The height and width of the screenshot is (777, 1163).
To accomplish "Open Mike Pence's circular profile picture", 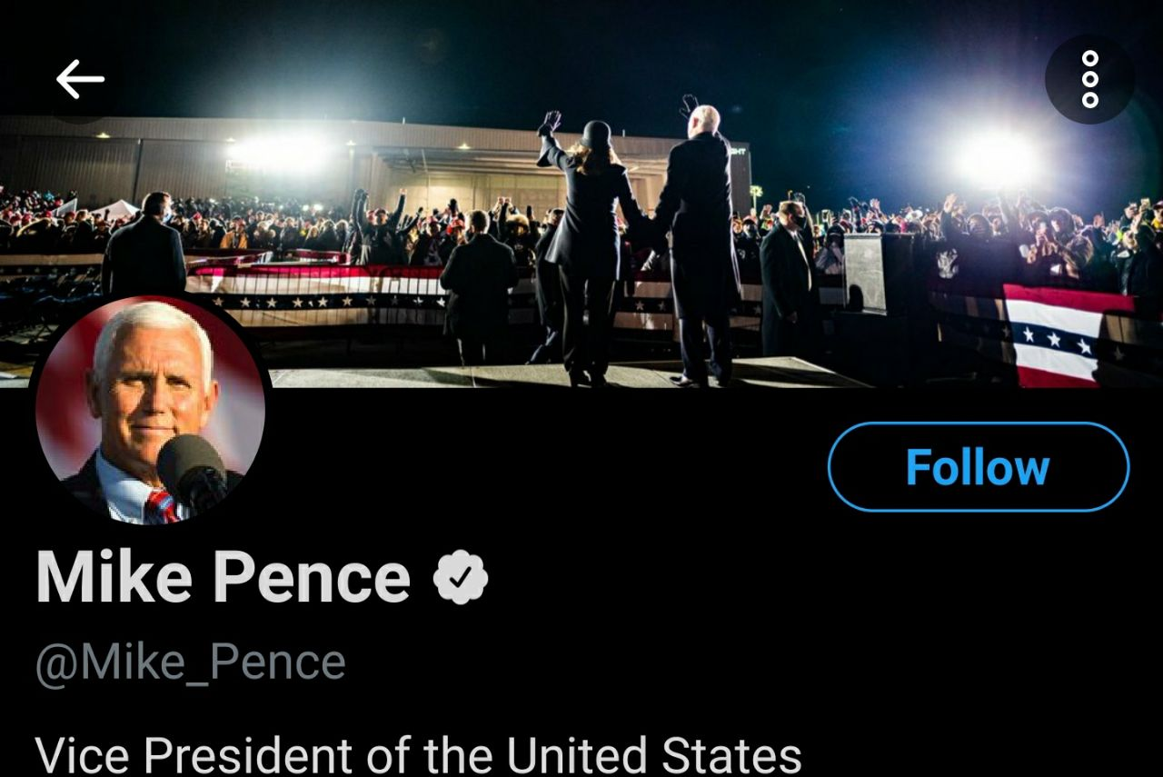I will tap(150, 409).
